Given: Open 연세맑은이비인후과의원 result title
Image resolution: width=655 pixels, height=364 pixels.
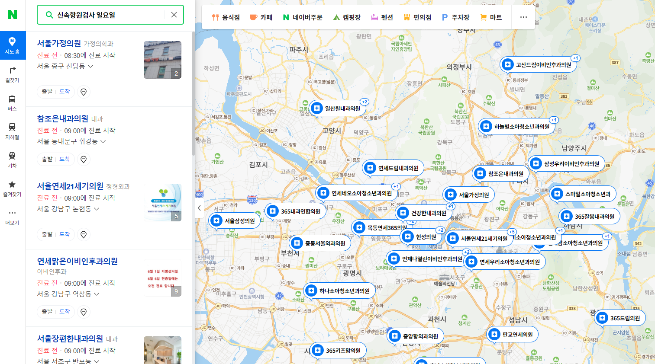Looking at the screenshot, I should pyautogui.click(x=77, y=261).
